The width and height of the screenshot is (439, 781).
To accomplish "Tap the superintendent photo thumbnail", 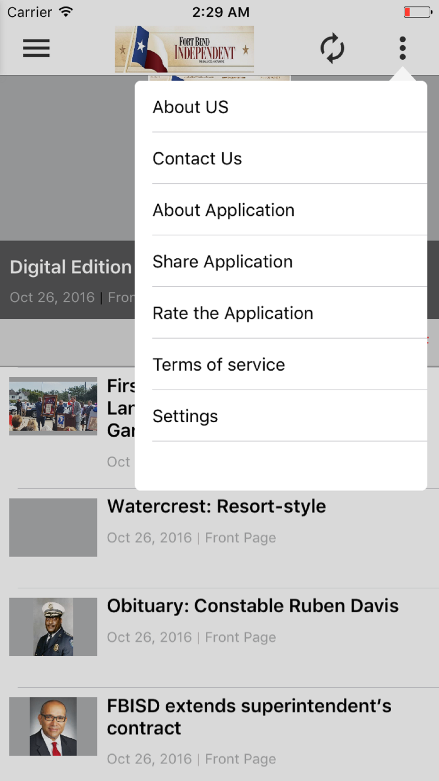I will [53, 727].
